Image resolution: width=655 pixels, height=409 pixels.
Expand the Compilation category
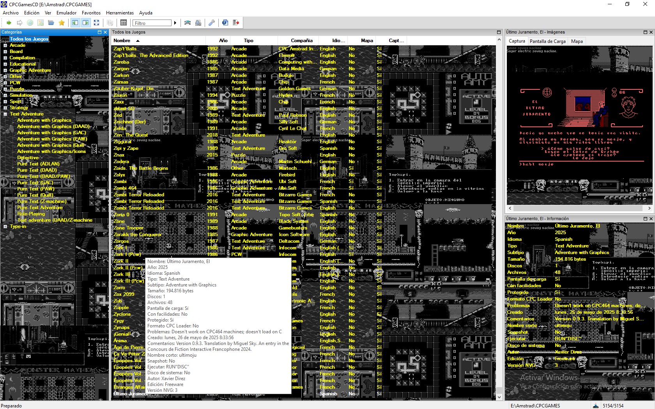click(x=5, y=58)
